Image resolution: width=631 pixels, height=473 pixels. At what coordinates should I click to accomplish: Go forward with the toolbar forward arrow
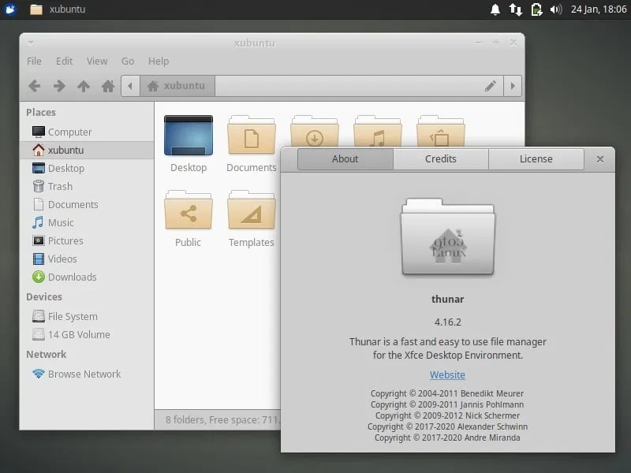pyautogui.click(x=59, y=86)
